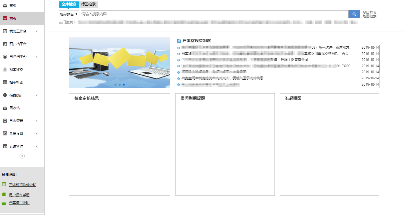Click the active blue banner dot
The image size is (404, 223).
click(x=124, y=84)
